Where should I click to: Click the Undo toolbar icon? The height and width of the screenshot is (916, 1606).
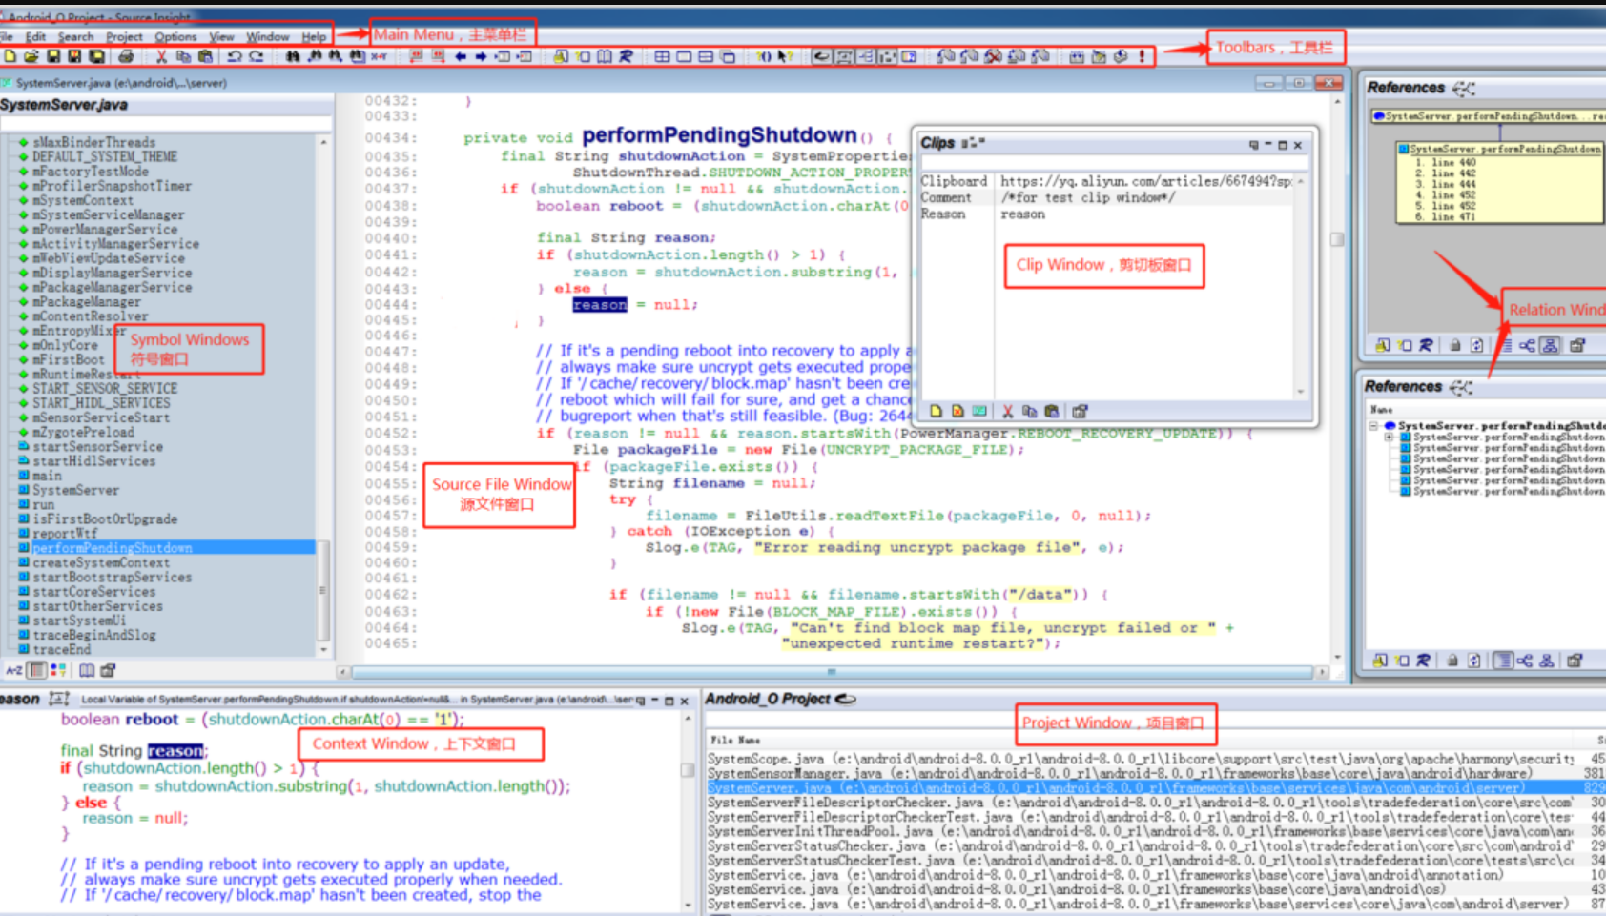(235, 56)
